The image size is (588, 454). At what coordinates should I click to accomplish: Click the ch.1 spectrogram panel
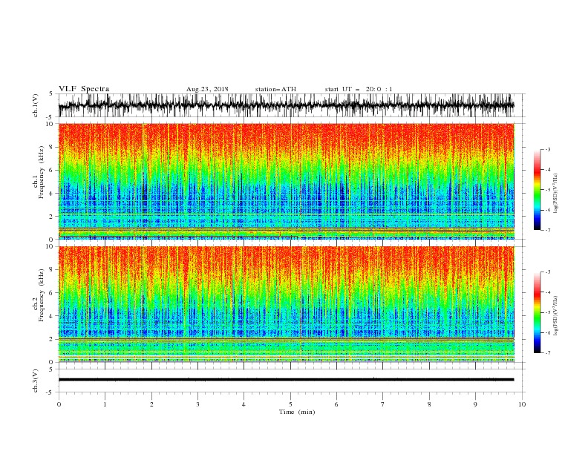[287, 181]
